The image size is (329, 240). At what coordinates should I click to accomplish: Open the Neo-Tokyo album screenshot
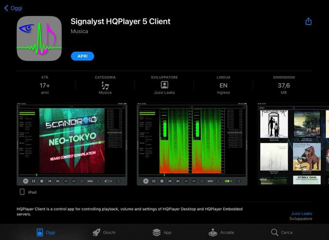point(72,144)
